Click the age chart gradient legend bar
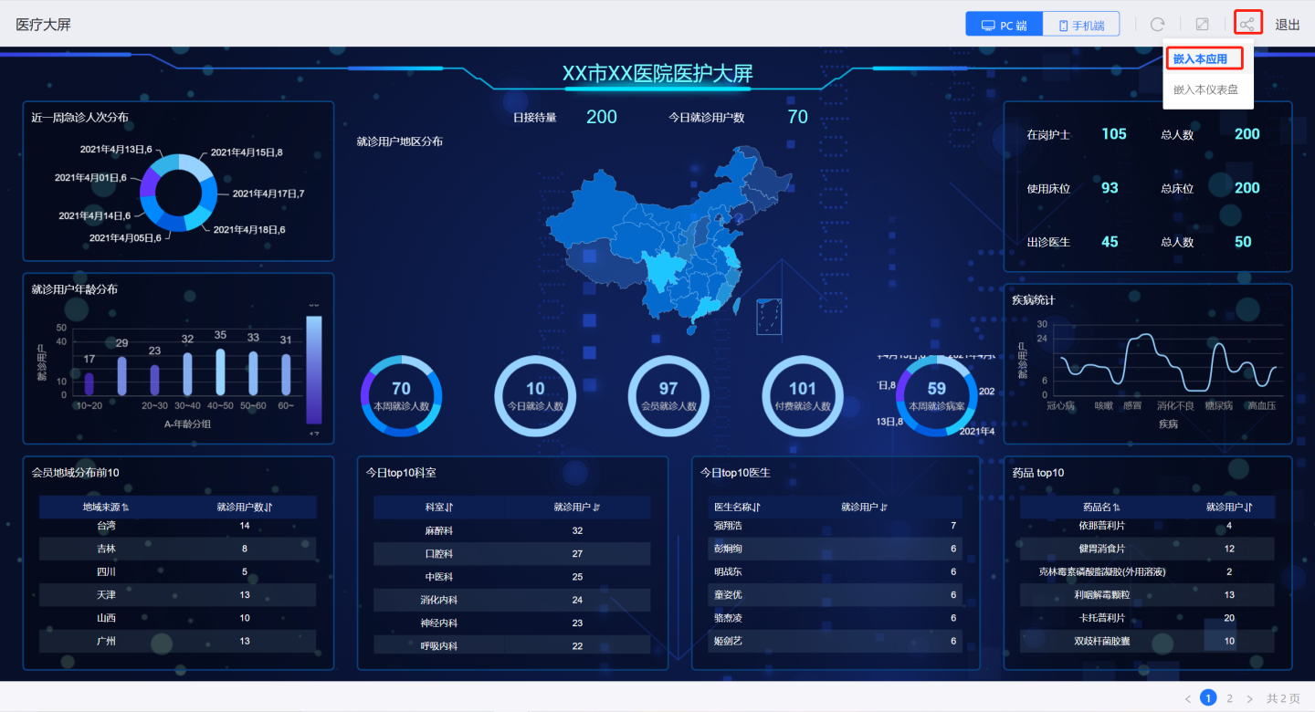This screenshot has height=712, width=1315. tap(313, 369)
